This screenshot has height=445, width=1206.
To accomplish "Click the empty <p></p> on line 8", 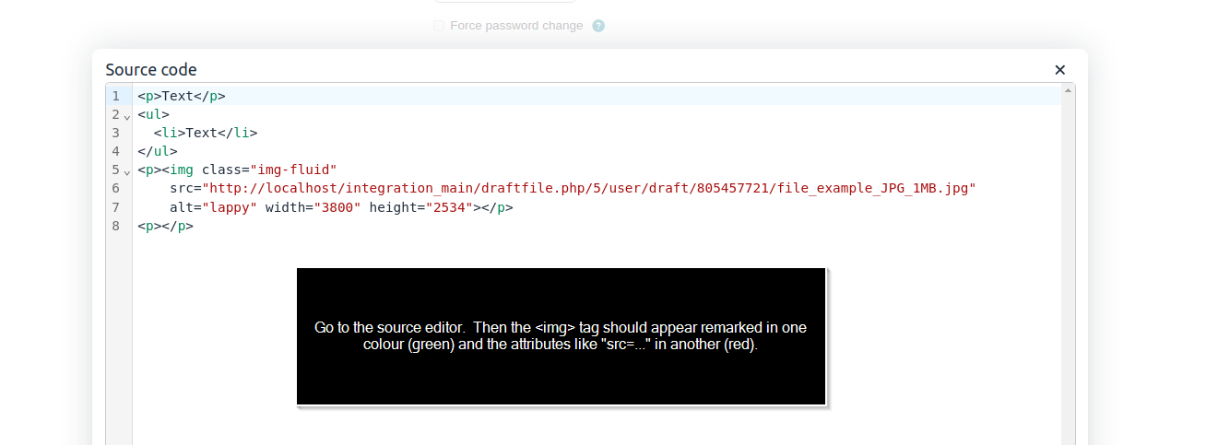I will tap(166, 226).
